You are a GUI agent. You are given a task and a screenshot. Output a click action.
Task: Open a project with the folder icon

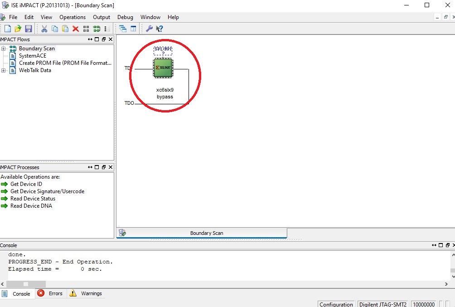click(18, 29)
